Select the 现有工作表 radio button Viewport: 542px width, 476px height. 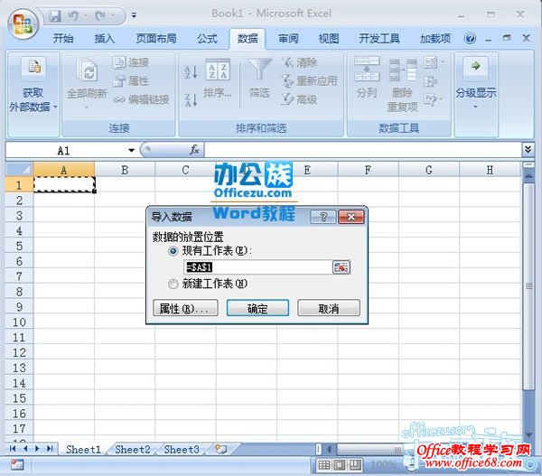pyautogui.click(x=173, y=251)
